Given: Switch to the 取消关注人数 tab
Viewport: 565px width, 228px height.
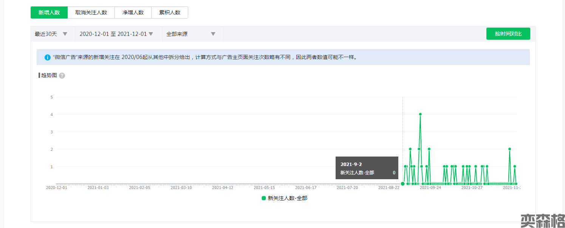Looking at the screenshot, I should click(x=91, y=12).
